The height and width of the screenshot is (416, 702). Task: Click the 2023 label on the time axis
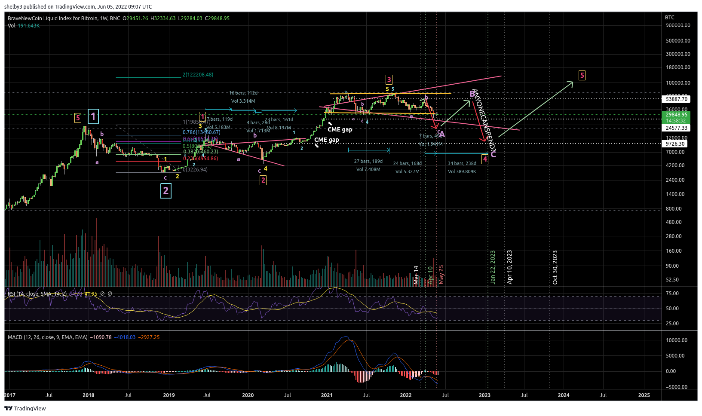point(484,395)
